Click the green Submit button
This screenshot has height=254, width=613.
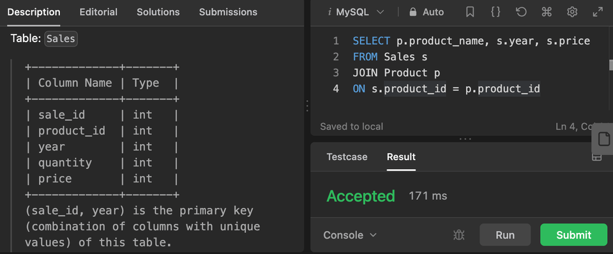pyautogui.click(x=573, y=235)
